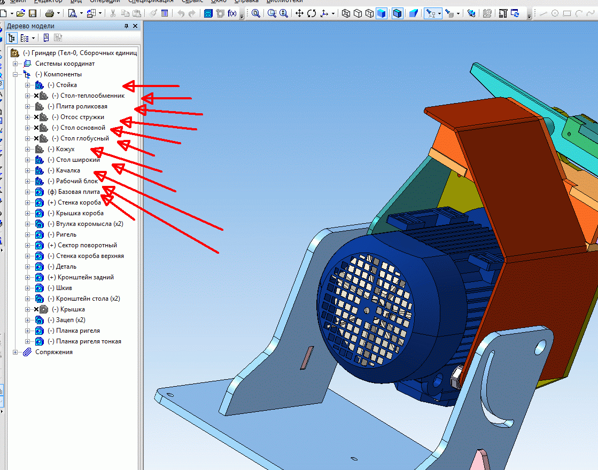Open the f(x) variables panel
Screen dimensions: 598x470
[232, 13]
